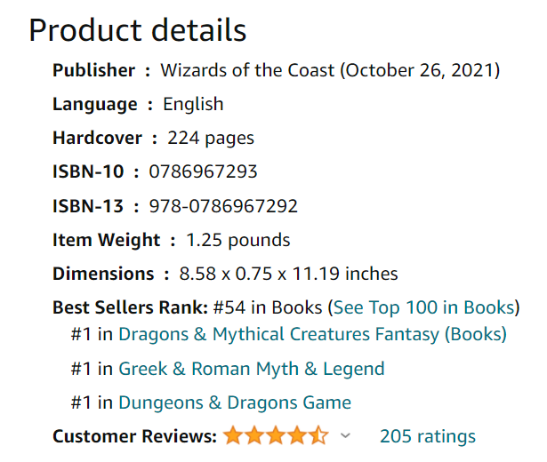This screenshot has height=462, width=547.
Task: Click the second orange rating star
Action: pyautogui.click(x=254, y=435)
